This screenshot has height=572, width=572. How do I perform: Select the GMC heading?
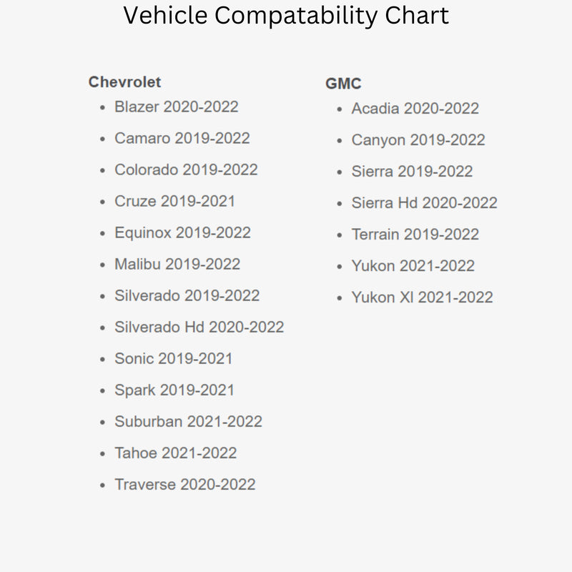343,84
